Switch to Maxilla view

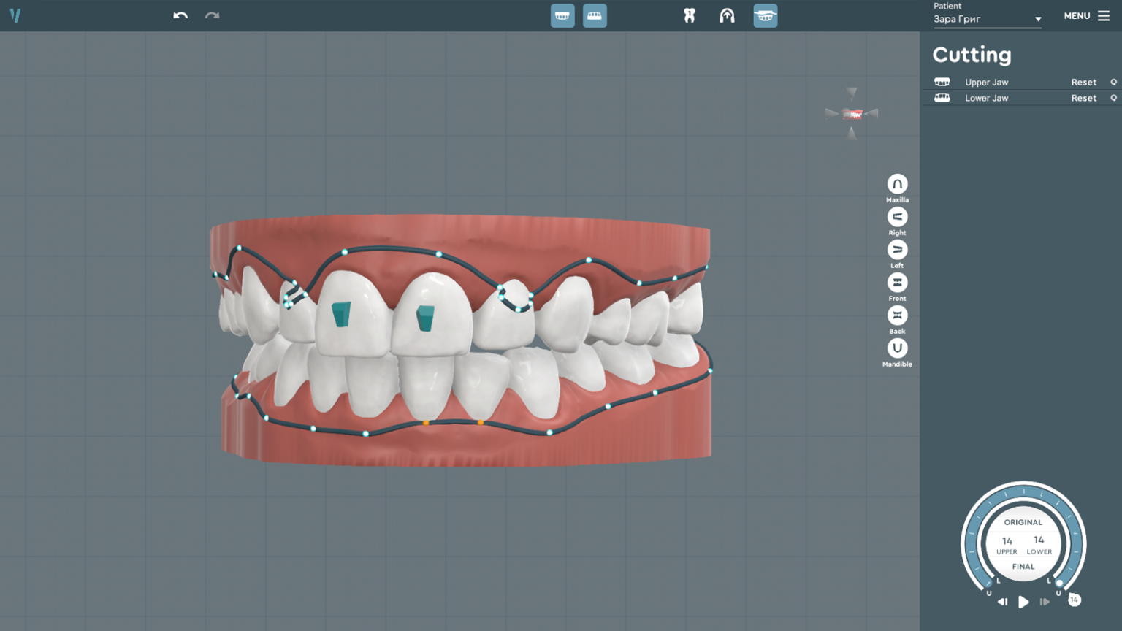[897, 184]
